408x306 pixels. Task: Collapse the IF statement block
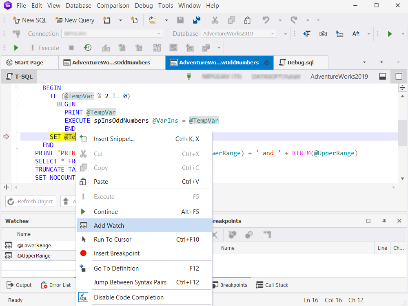tap(16, 96)
